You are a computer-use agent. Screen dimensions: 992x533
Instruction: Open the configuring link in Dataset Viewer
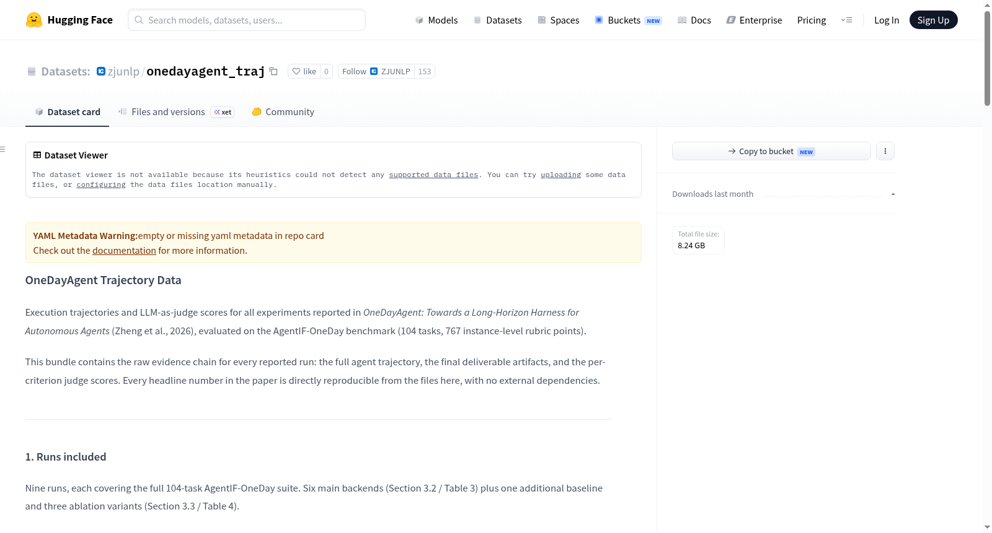[x=101, y=185]
